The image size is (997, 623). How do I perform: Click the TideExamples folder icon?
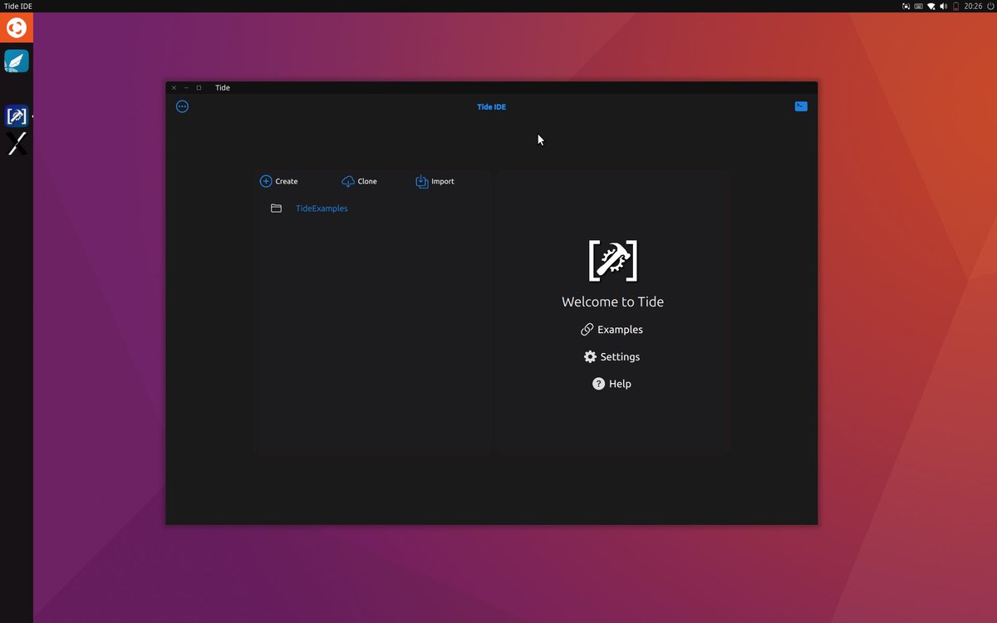point(277,208)
